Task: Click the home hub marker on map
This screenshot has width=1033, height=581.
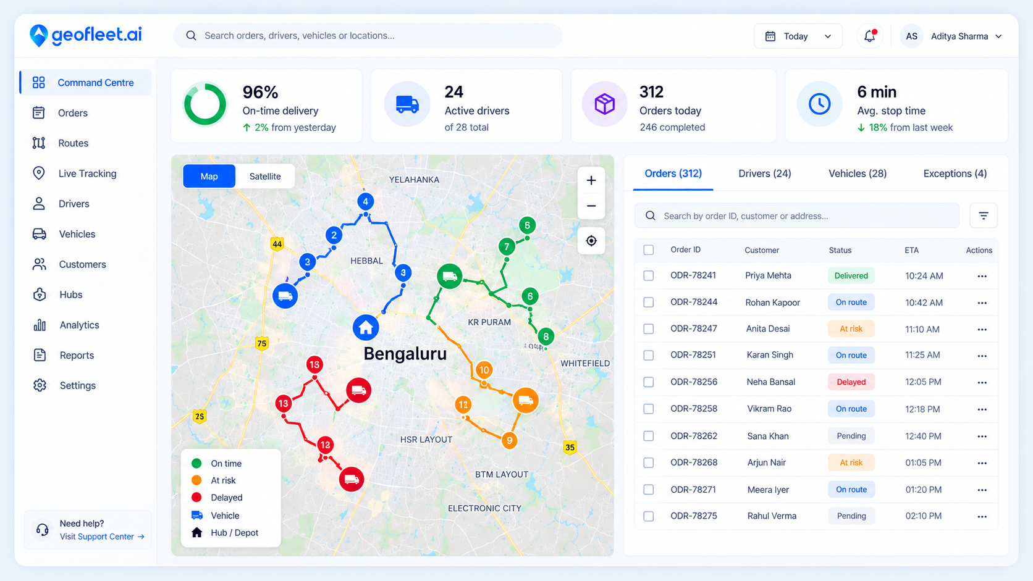Action: (366, 327)
